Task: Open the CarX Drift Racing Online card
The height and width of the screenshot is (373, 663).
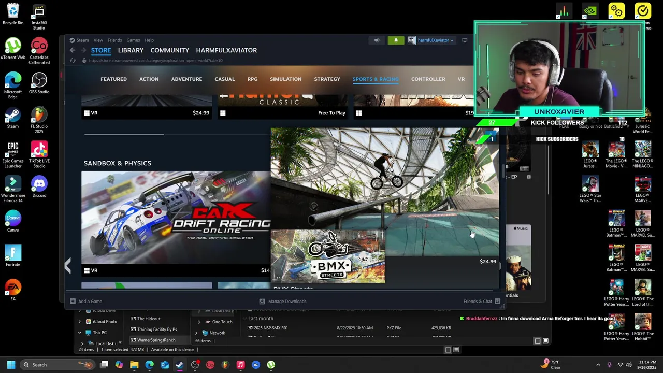Action: (176, 224)
